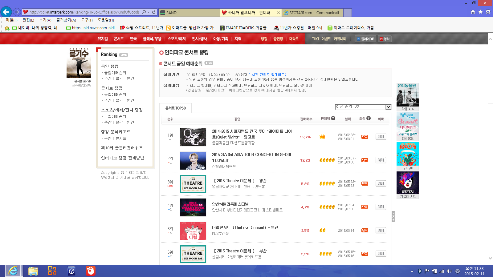This screenshot has height=277, width=493.
Task: Select the 콘서트 TOP50 tab
Action: [x=176, y=108]
